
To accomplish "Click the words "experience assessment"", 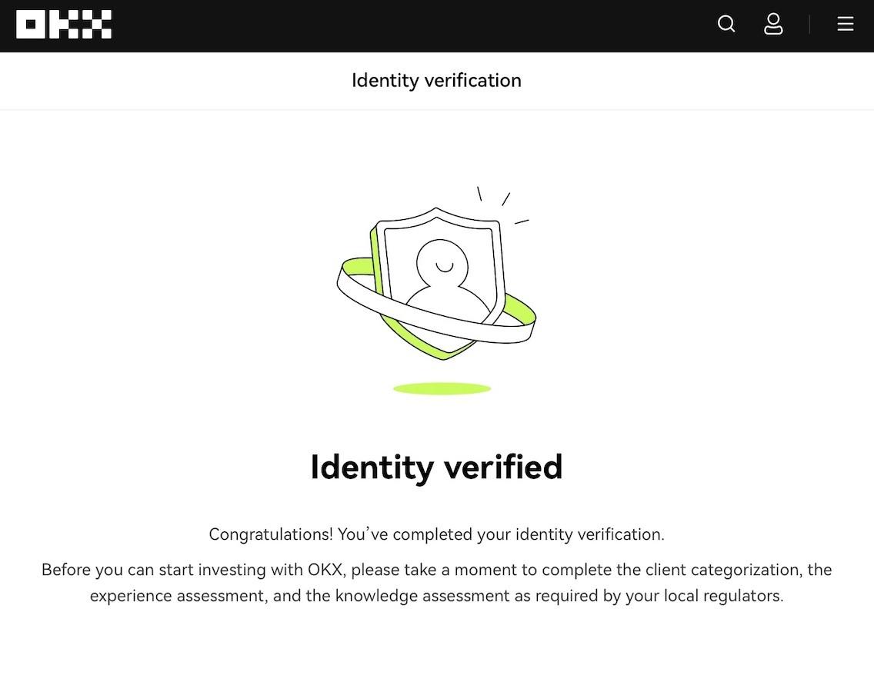I will click(178, 596).
